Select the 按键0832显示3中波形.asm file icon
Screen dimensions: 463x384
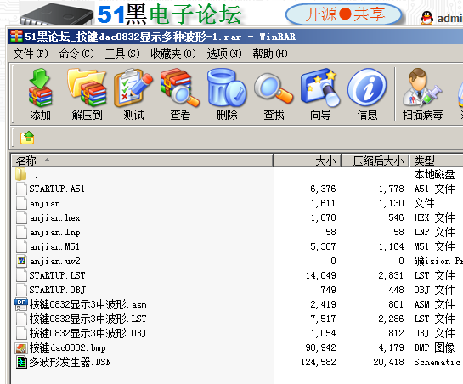tap(21, 304)
